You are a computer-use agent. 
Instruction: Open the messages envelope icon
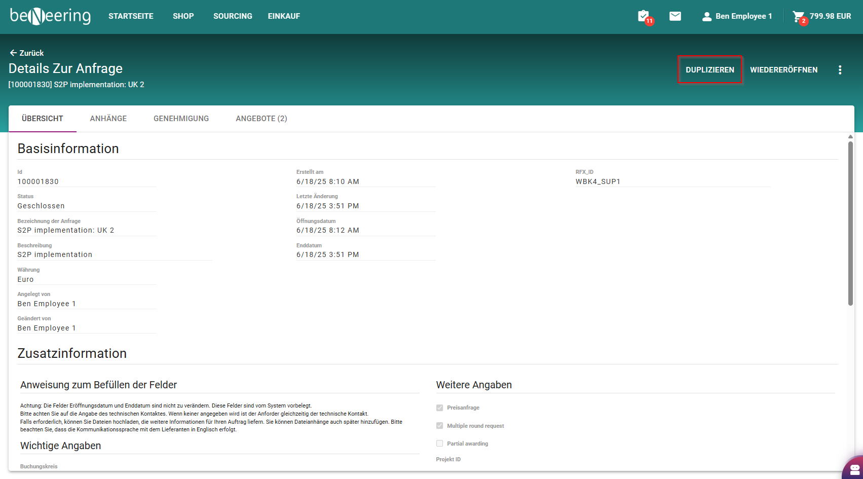[x=675, y=16]
